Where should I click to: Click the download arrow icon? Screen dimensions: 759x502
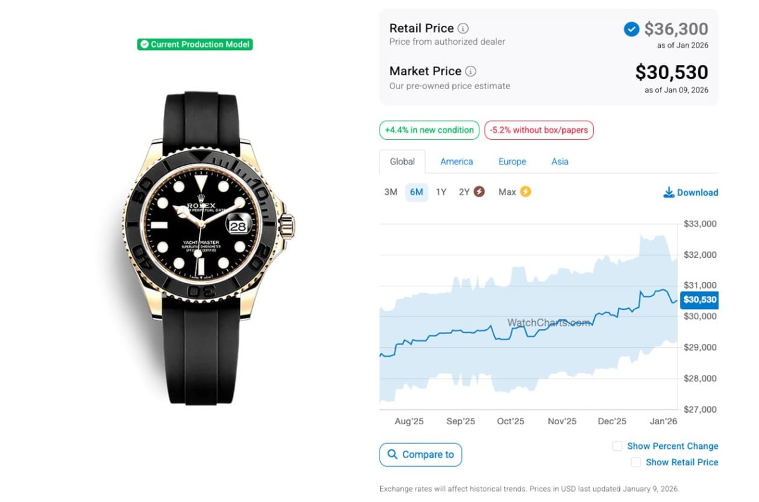(x=669, y=192)
